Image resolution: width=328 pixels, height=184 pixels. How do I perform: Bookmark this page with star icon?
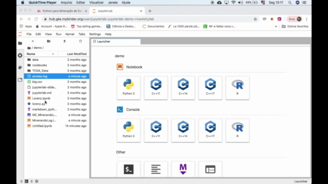click(x=255, y=19)
